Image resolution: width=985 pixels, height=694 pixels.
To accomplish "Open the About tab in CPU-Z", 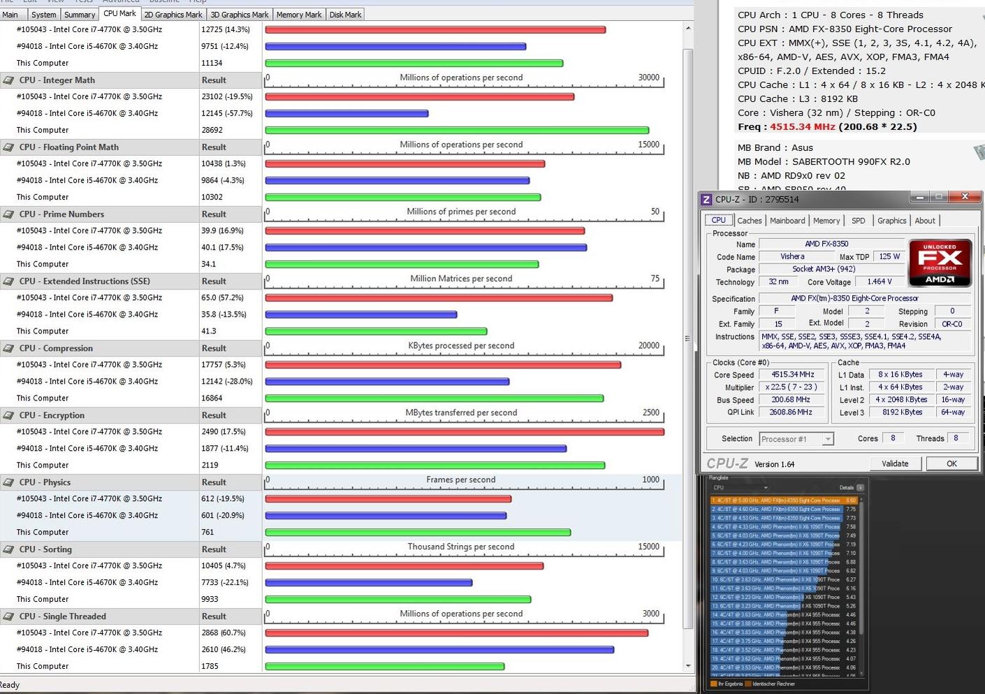I will [x=925, y=221].
